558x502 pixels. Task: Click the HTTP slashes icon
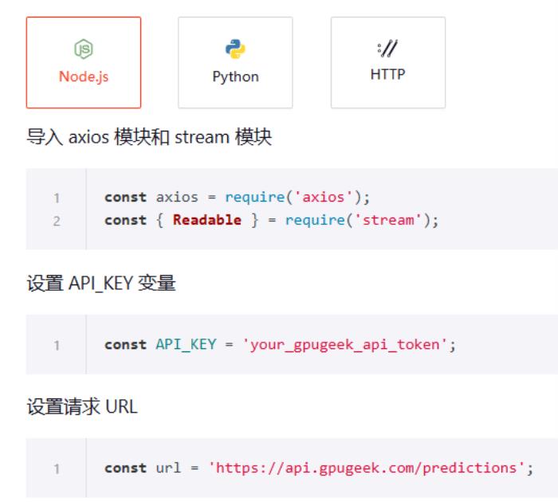point(387,49)
